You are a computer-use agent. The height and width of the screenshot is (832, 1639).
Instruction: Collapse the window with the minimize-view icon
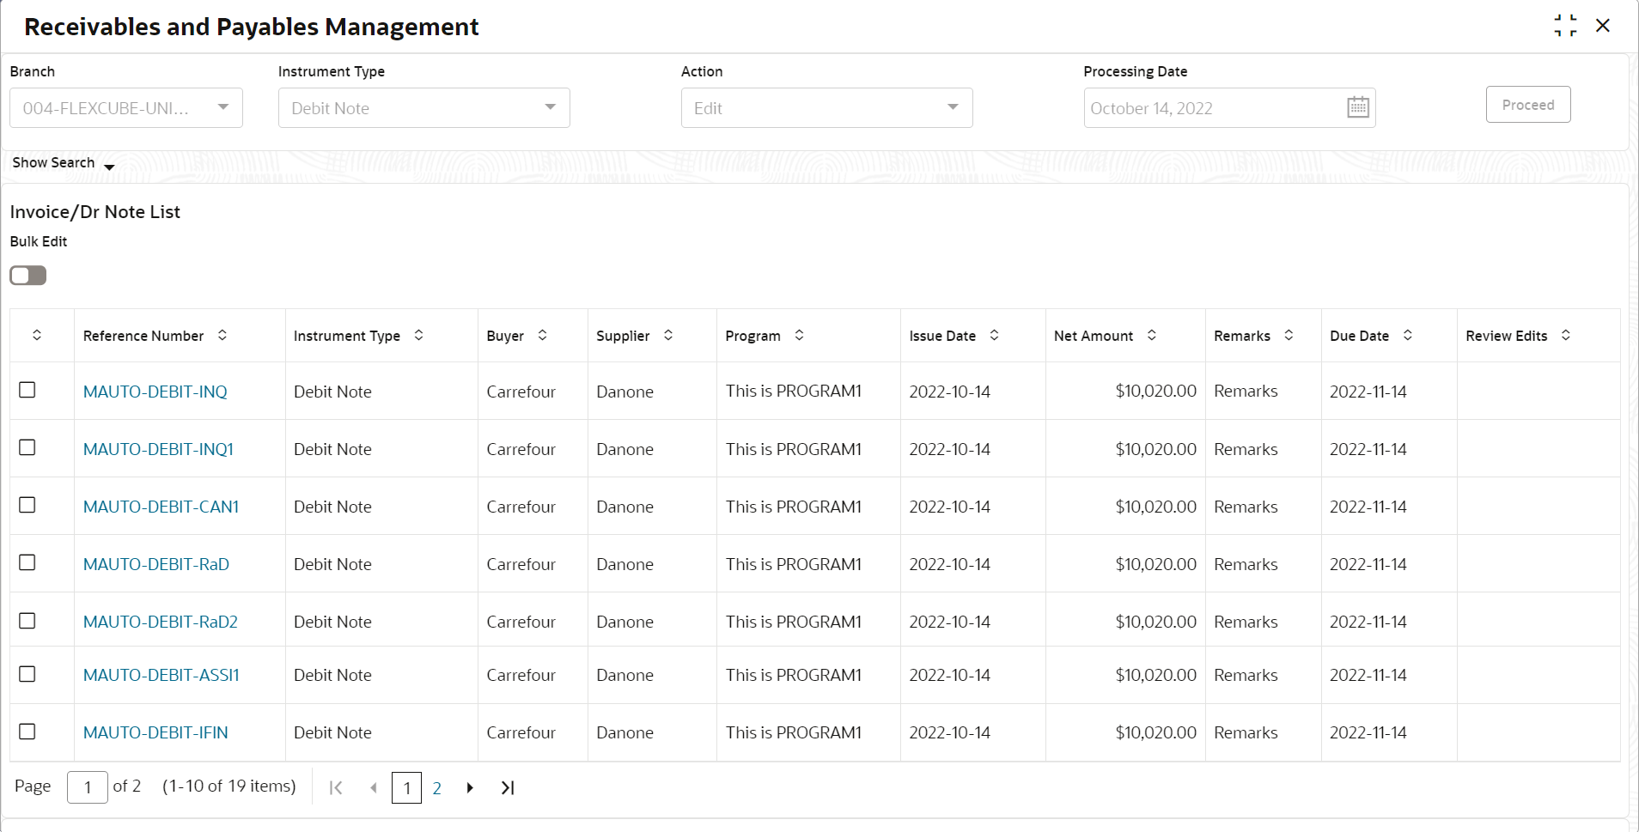1565,26
